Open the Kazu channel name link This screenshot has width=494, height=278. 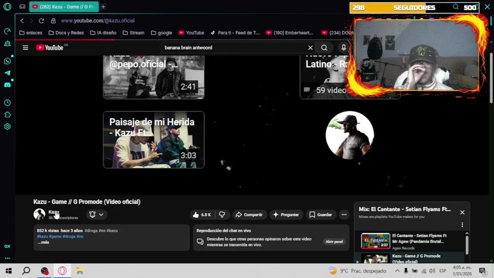click(53, 212)
